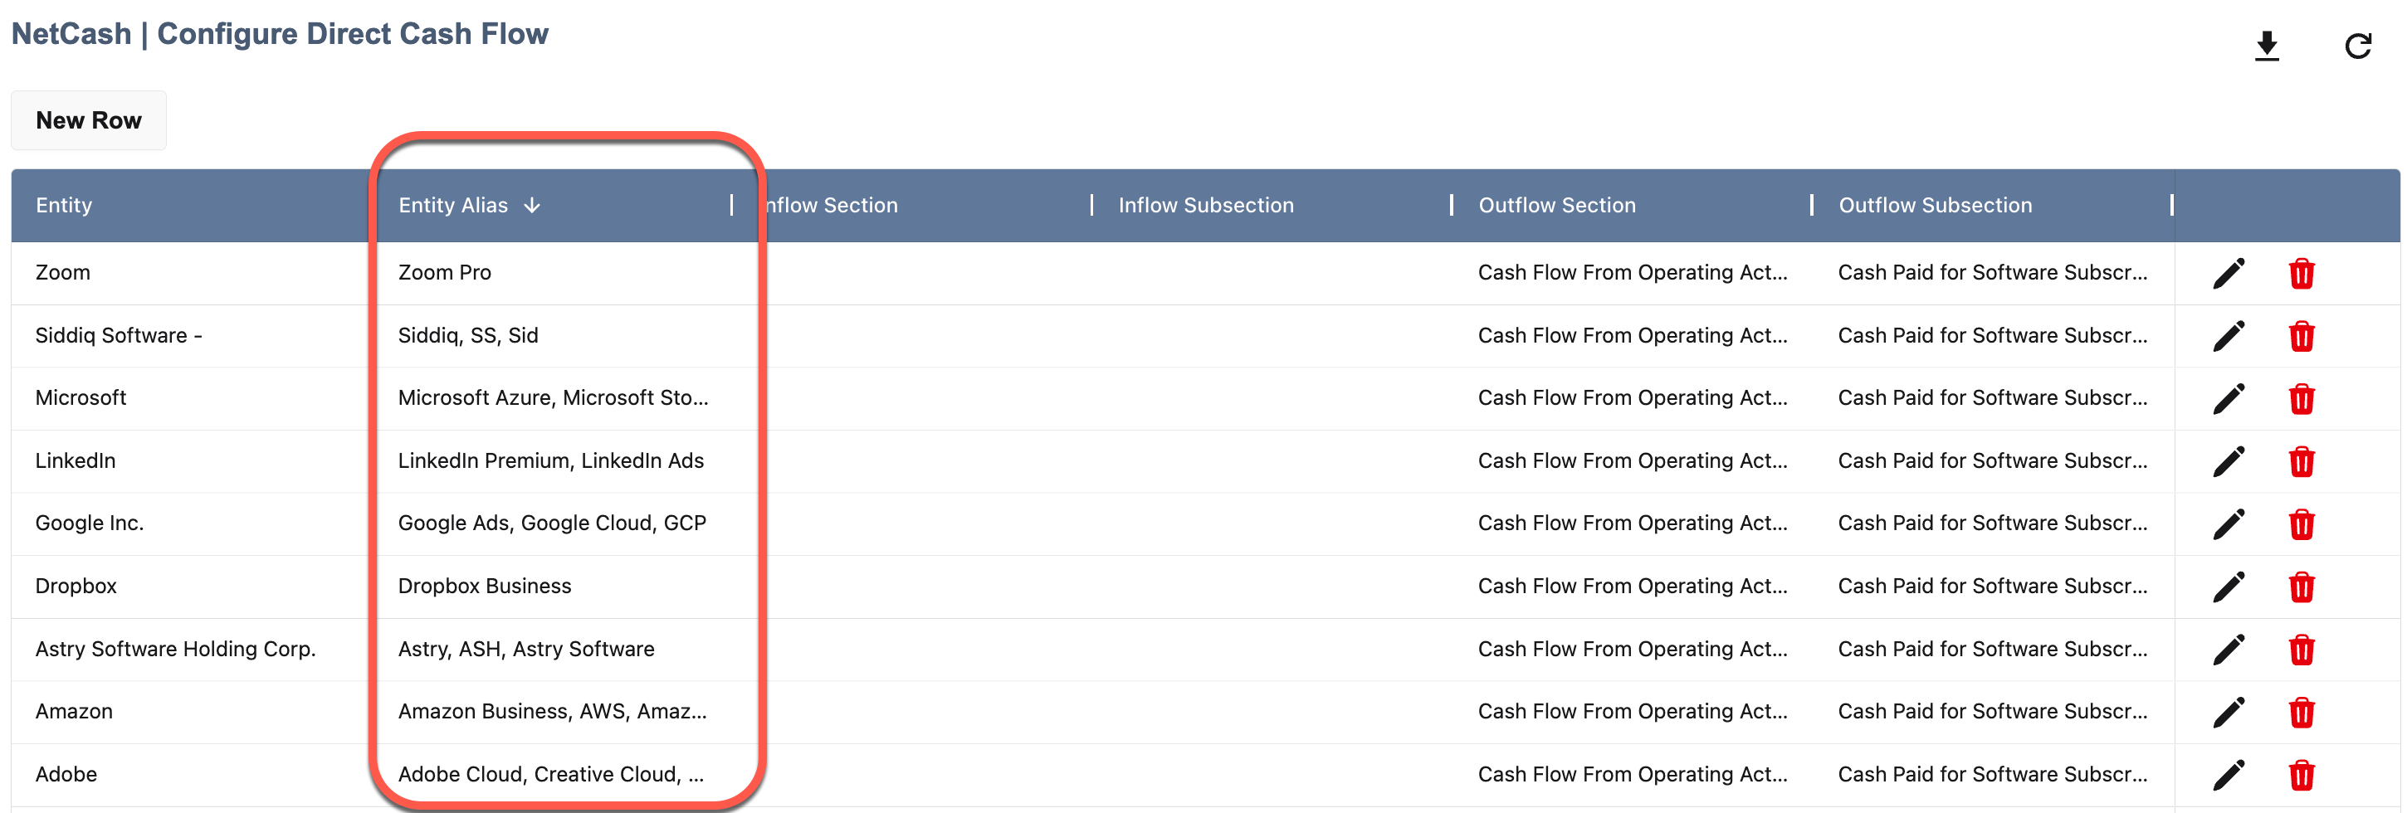This screenshot has width=2407, height=813.
Task: Toggle sort arrow on Entity Alias column
Action: [532, 206]
